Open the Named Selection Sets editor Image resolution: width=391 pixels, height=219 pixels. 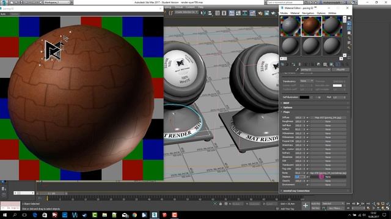click(171, 12)
